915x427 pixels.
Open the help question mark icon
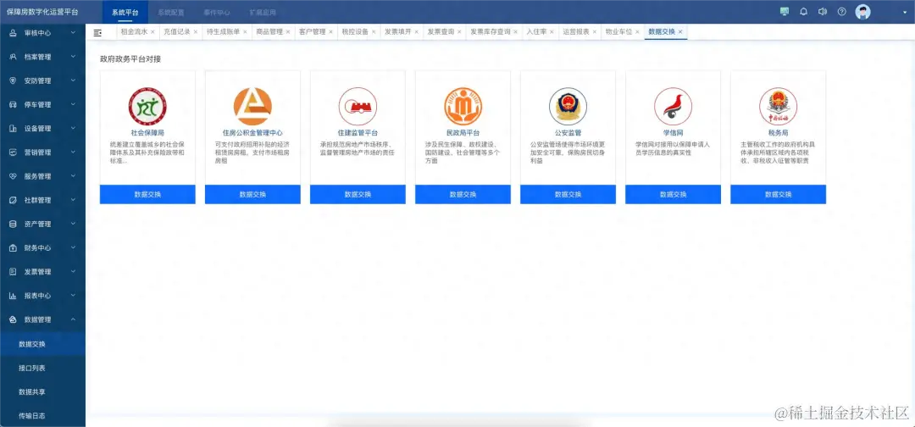(x=841, y=11)
